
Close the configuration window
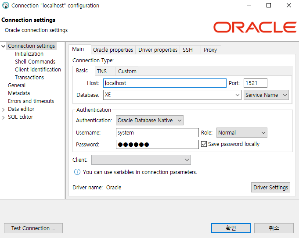coord(289,5)
